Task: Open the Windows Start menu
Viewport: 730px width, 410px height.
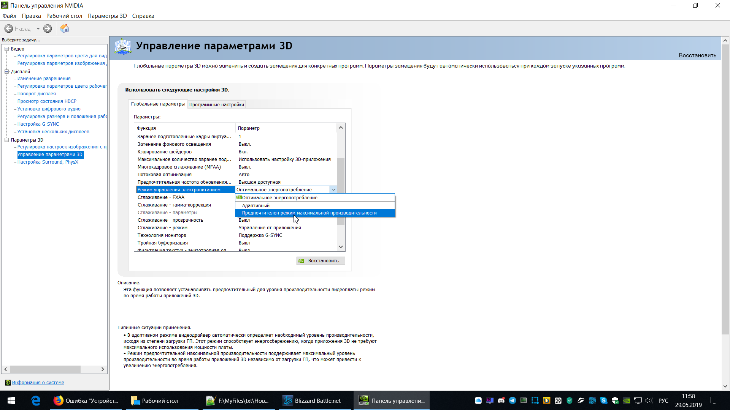Action: point(11,401)
